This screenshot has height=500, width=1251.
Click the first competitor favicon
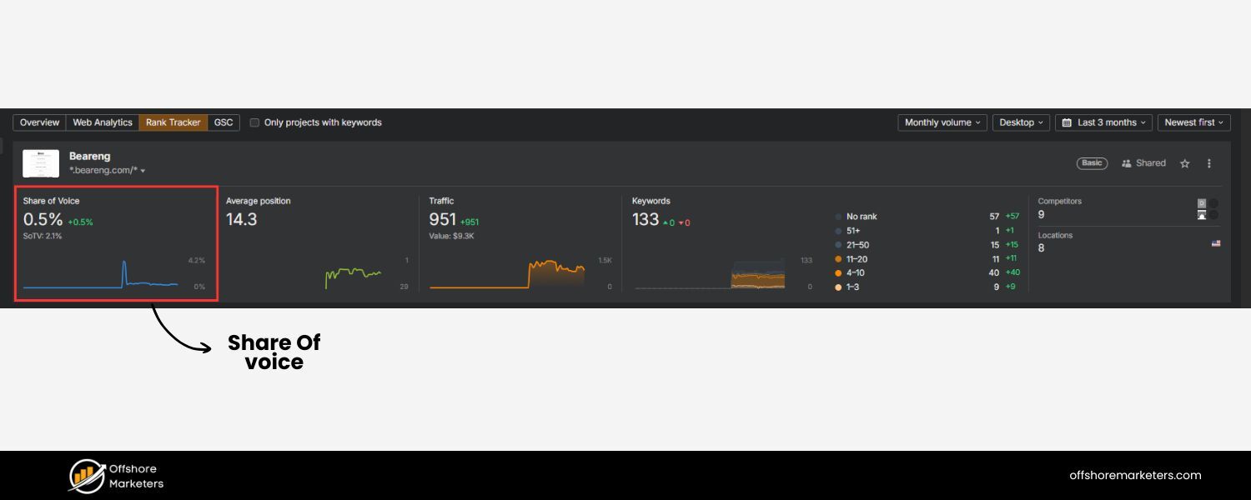point(1202,202)
